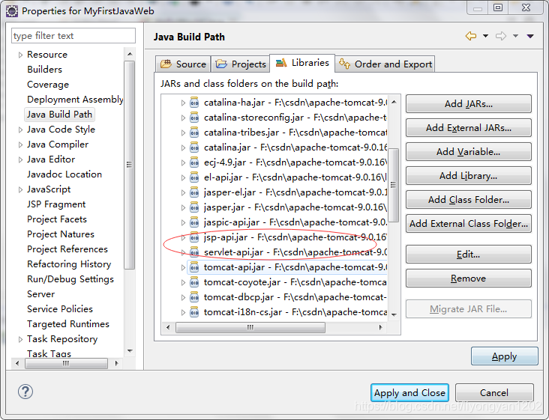
Task: Click the jar icon of servlet-api.jar
Action: [194, 252]
